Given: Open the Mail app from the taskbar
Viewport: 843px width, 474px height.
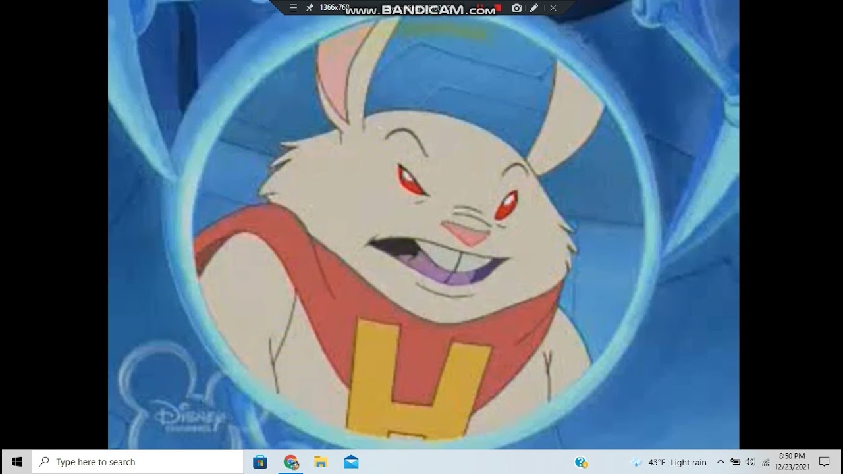Looking at the screenshot, I should point(351,462).
